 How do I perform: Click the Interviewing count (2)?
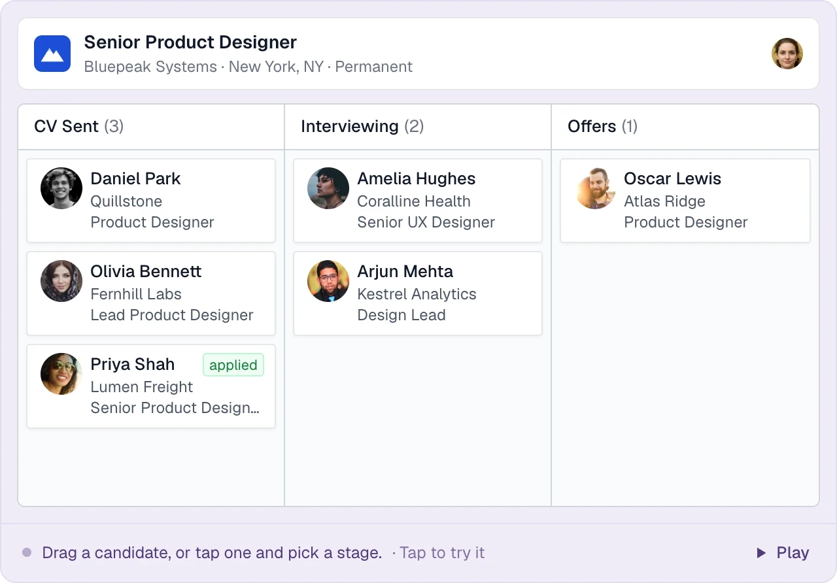pyautogui.click(x=414, y=126)
